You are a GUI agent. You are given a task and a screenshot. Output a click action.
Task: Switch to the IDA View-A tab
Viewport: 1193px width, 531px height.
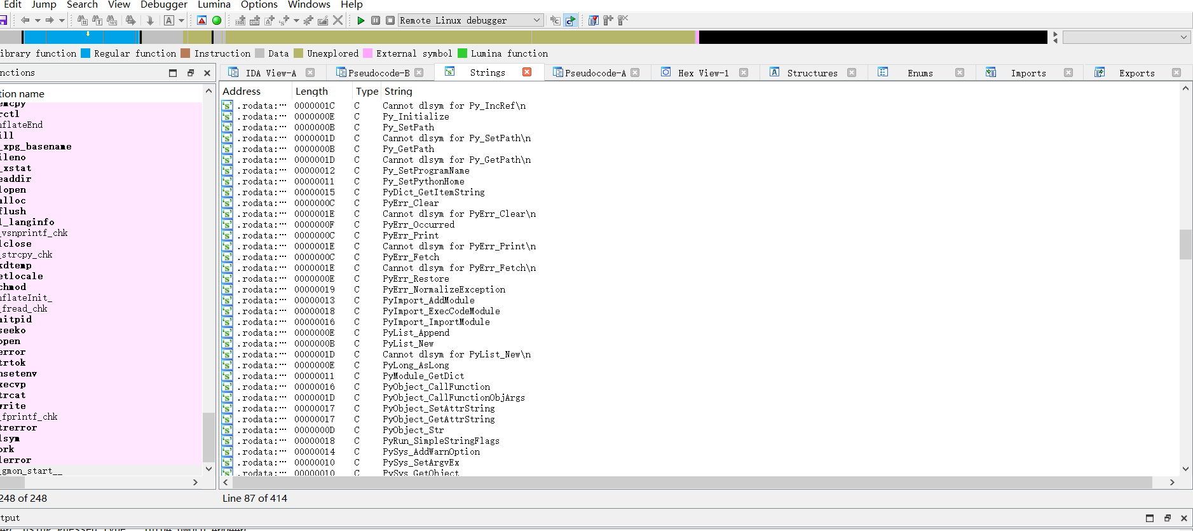[x=271, y=73]
